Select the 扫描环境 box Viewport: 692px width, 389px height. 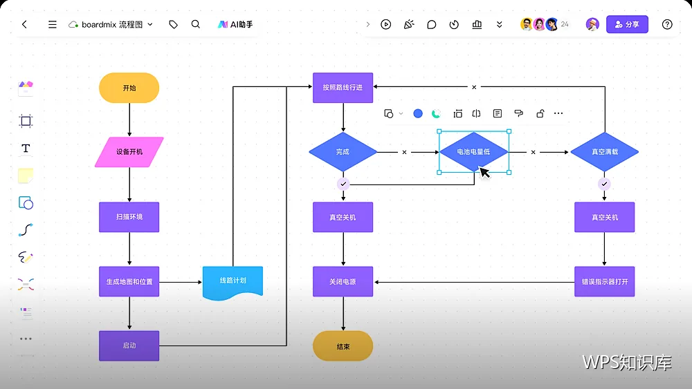[129, 217]
